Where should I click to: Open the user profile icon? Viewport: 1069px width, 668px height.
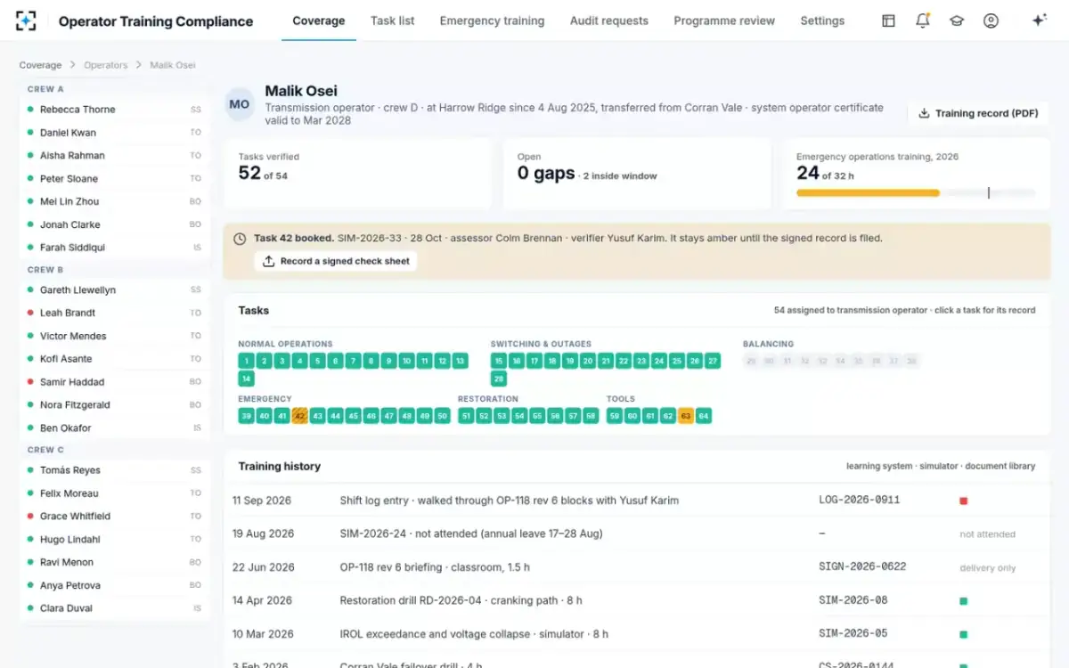click(x=991, y=20)
